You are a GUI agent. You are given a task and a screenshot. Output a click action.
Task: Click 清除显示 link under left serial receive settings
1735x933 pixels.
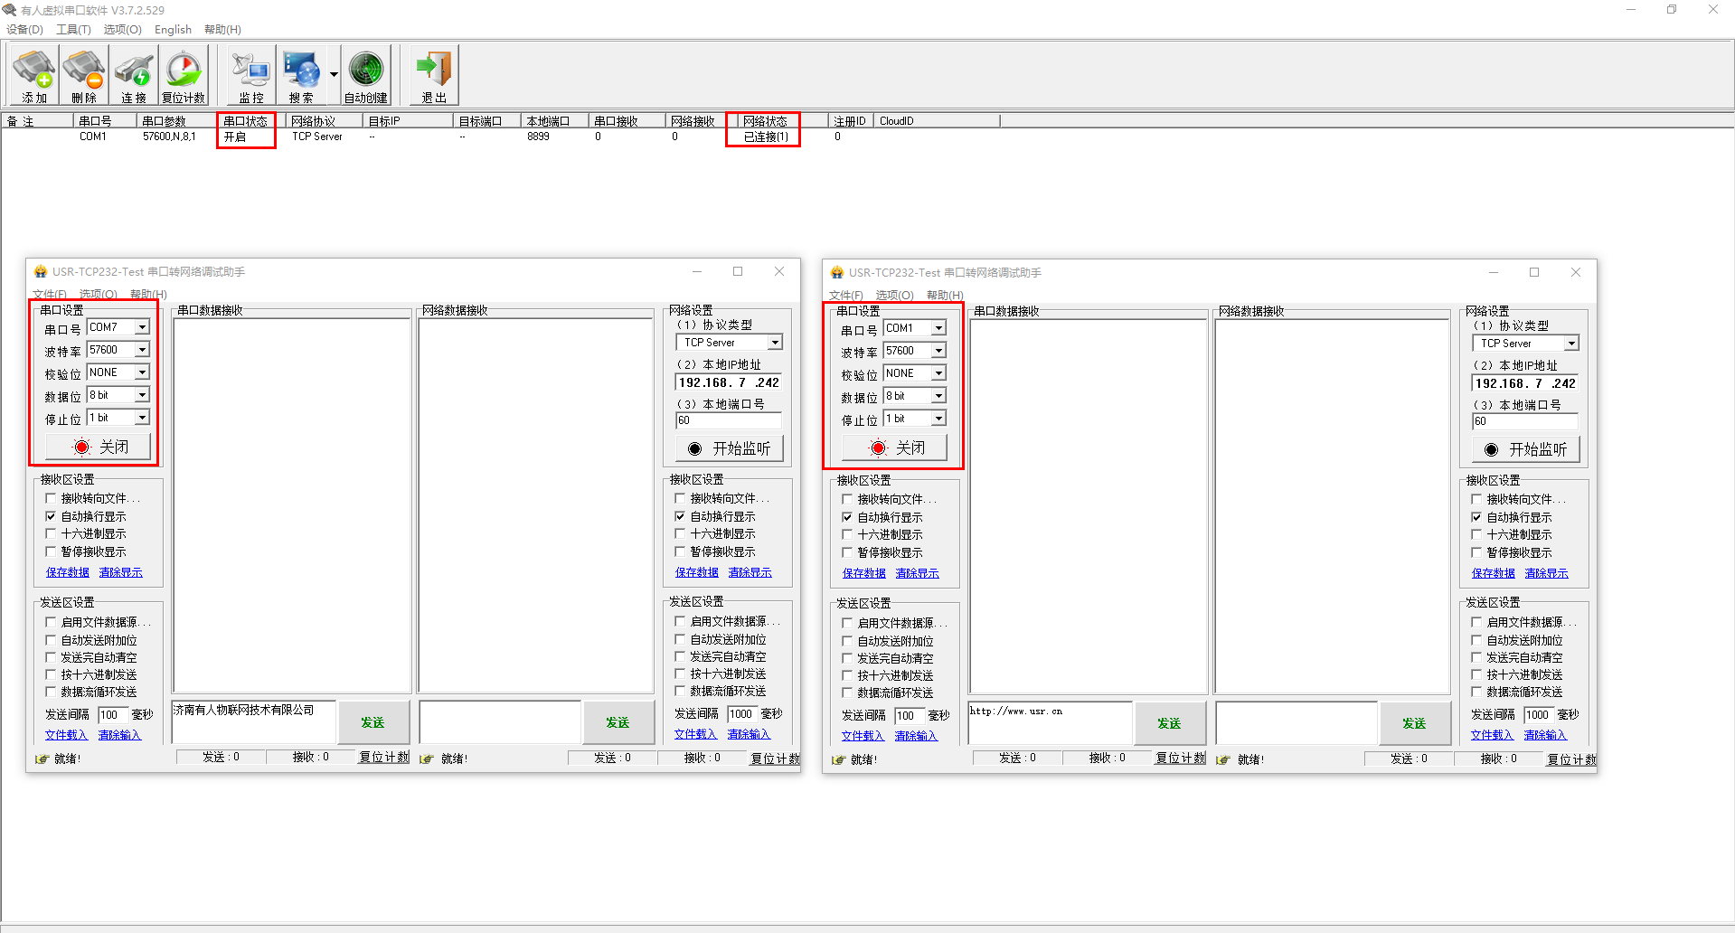120,573
